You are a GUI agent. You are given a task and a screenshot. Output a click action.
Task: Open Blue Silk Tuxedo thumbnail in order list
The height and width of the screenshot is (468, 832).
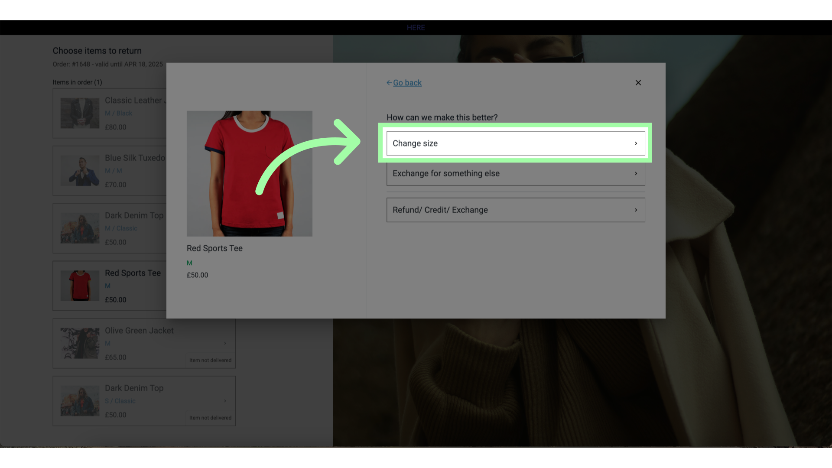pyautogui.click(x=80, y=171)
